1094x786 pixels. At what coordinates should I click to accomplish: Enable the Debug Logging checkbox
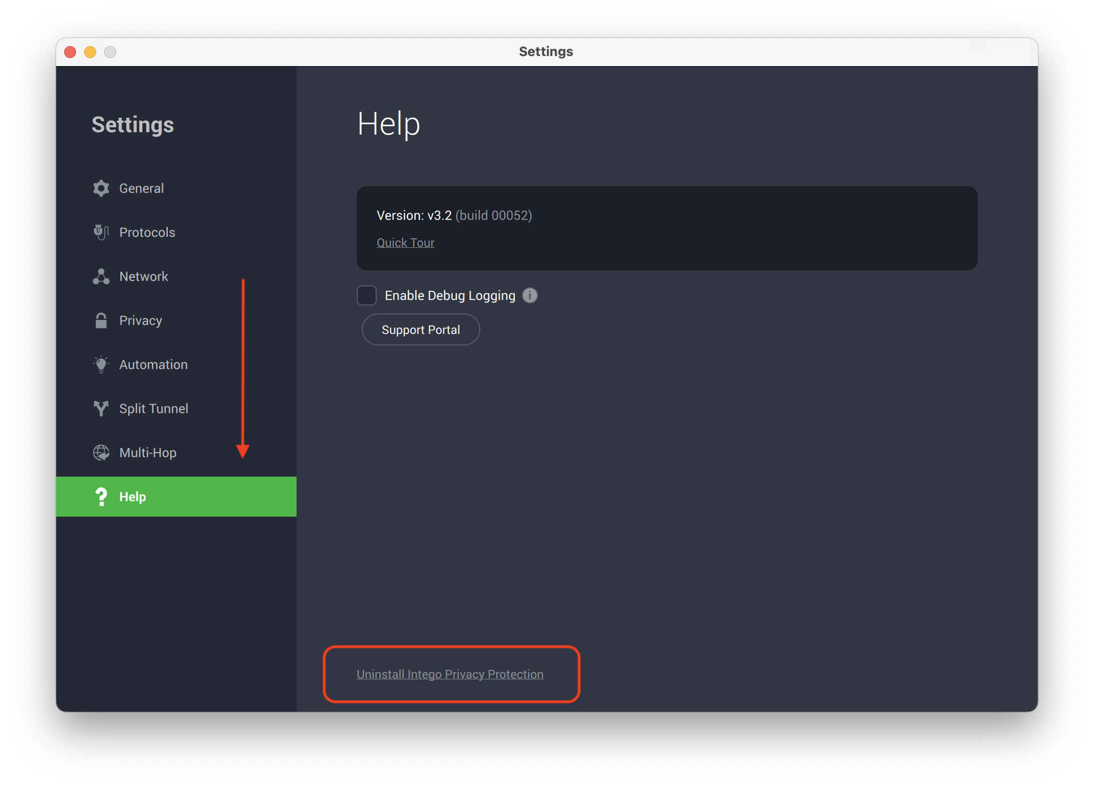[367, 295]
